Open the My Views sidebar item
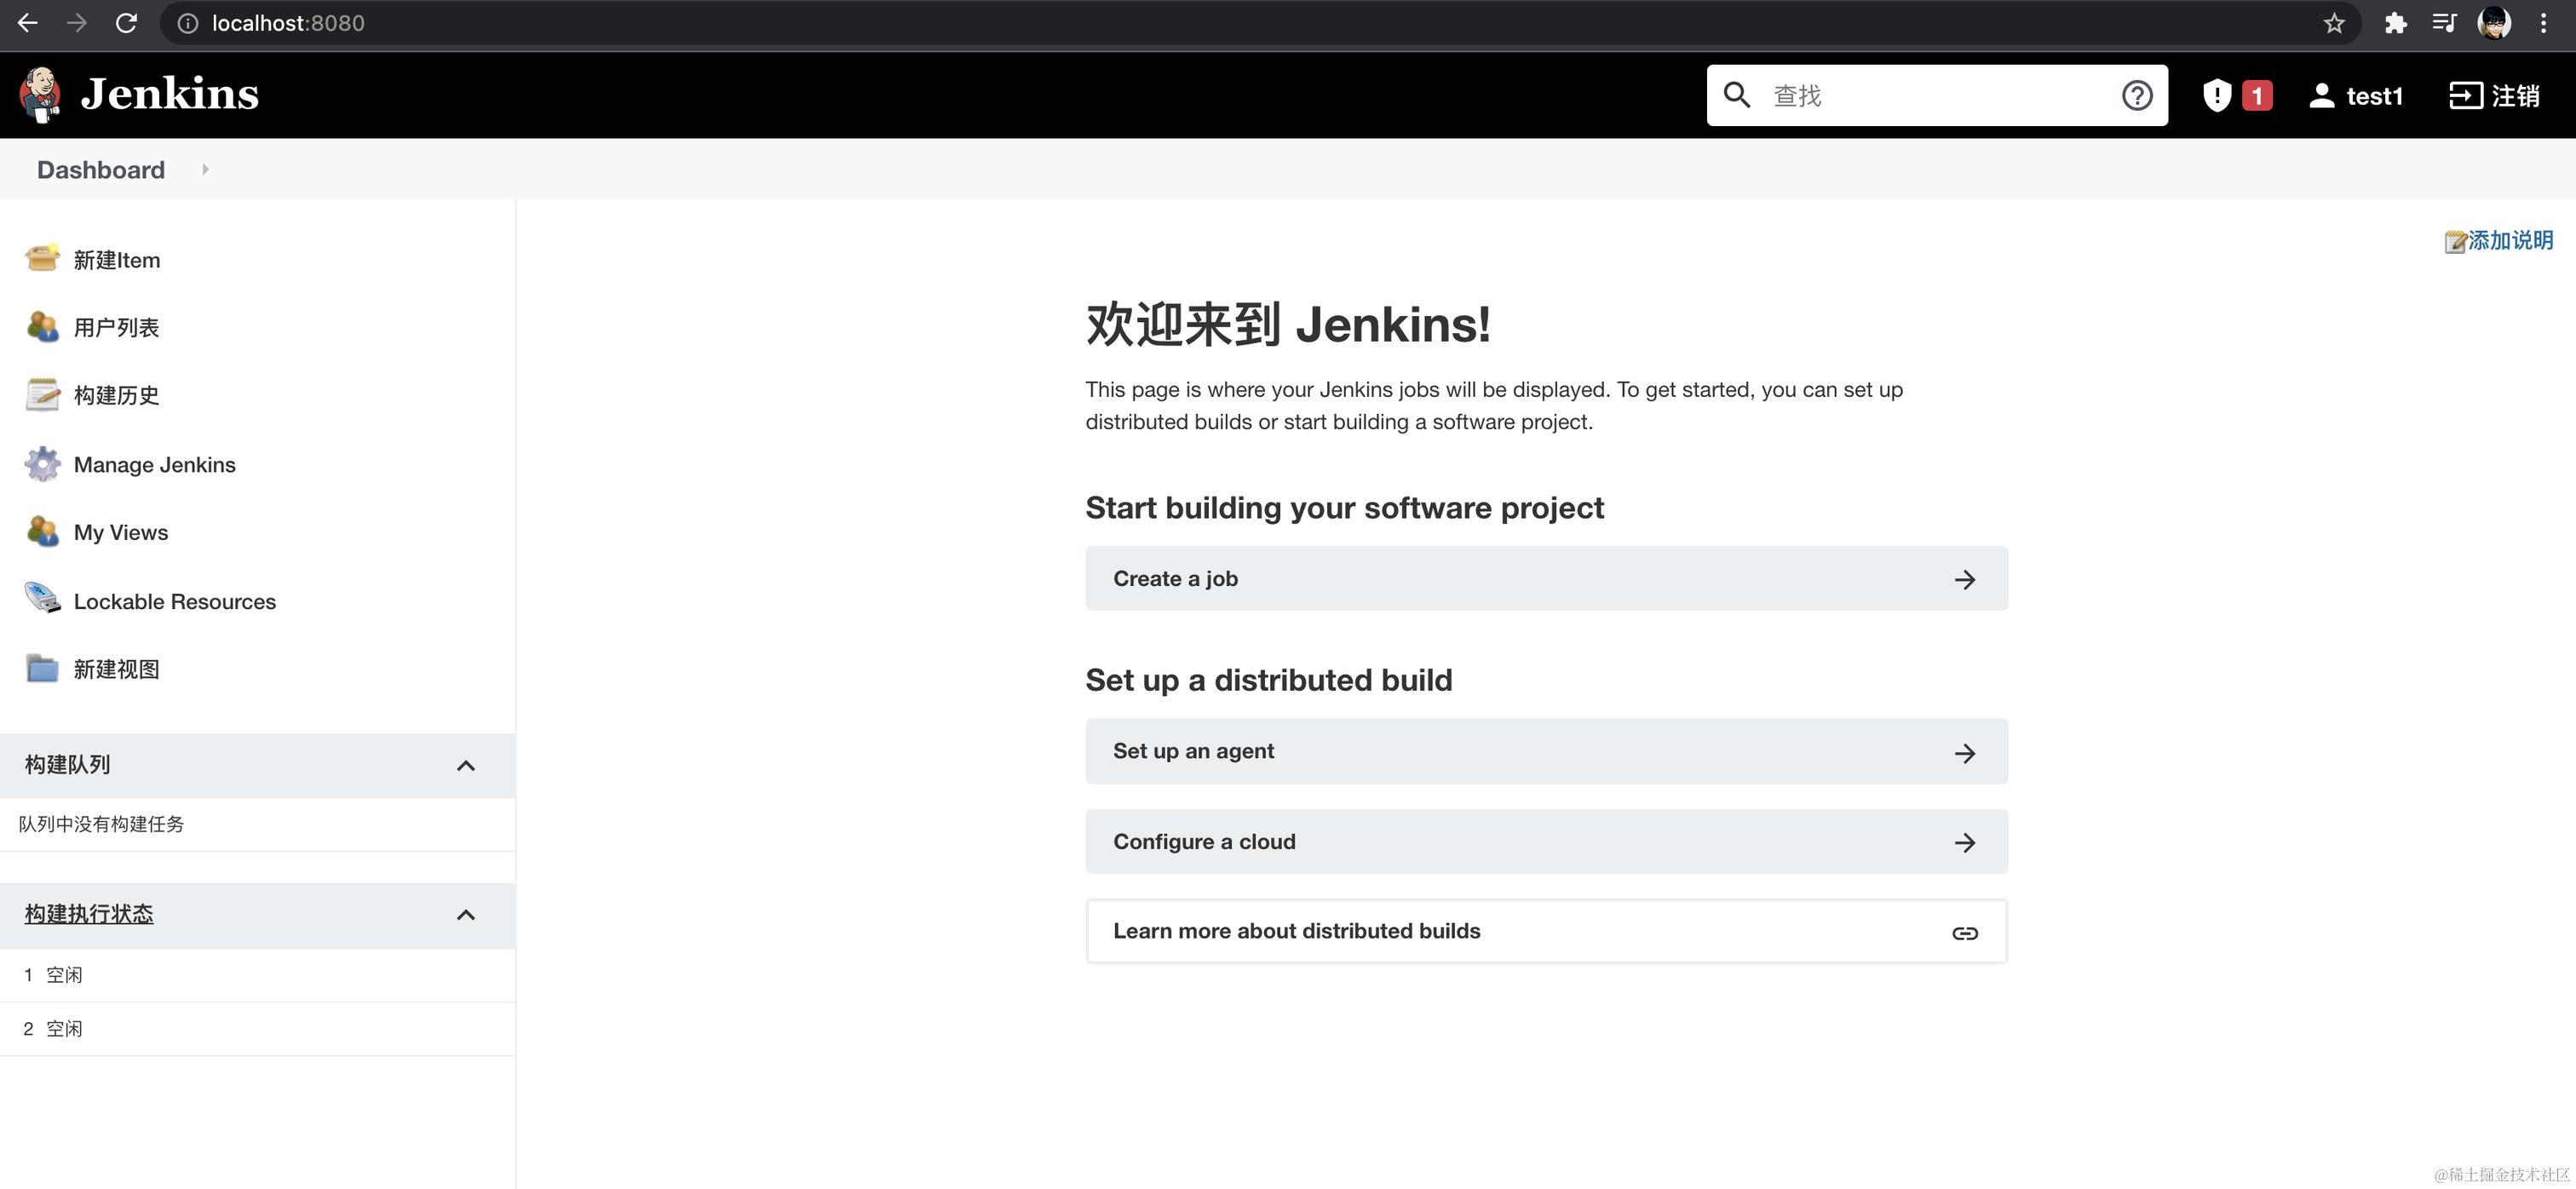This screenshot has width=2576, height=1189. 121,532
